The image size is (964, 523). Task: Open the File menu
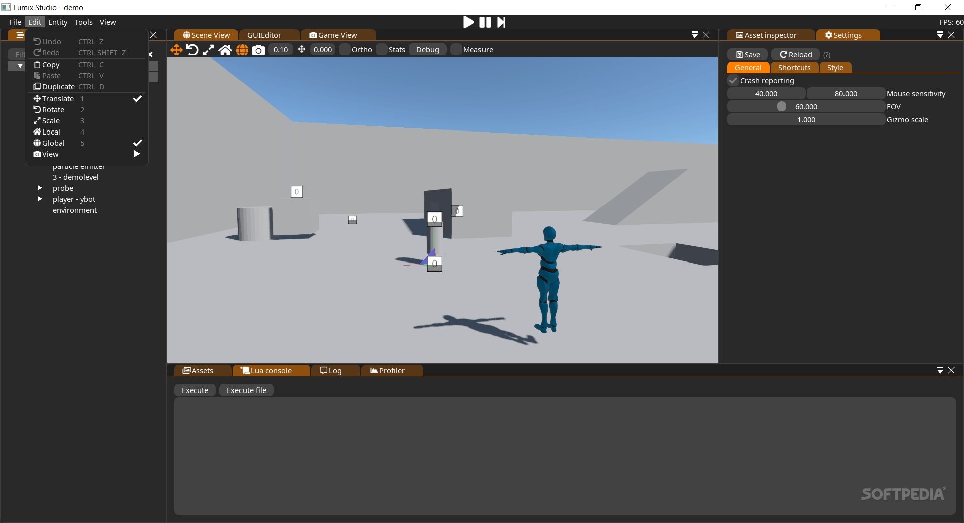point(15,22)
